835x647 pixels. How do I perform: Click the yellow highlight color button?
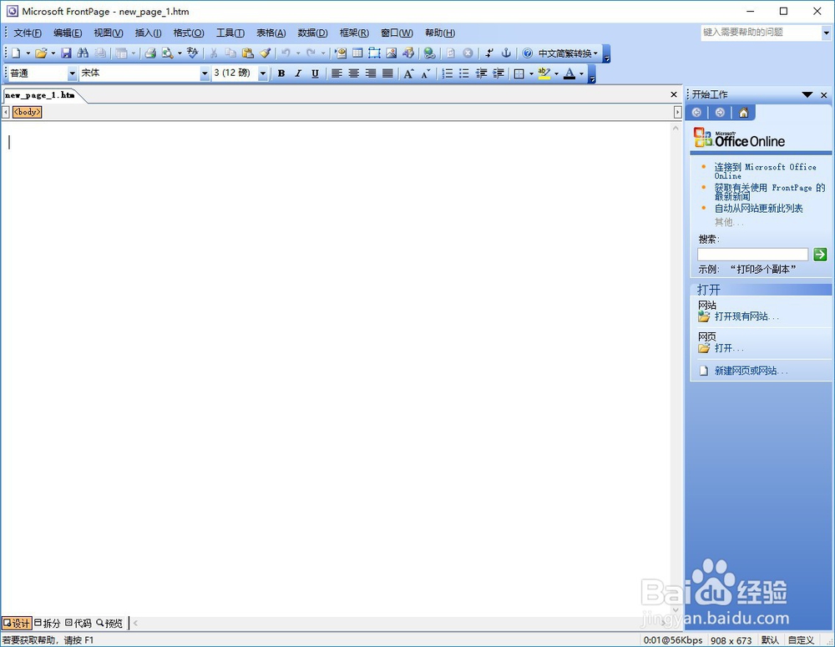[544, 73]
